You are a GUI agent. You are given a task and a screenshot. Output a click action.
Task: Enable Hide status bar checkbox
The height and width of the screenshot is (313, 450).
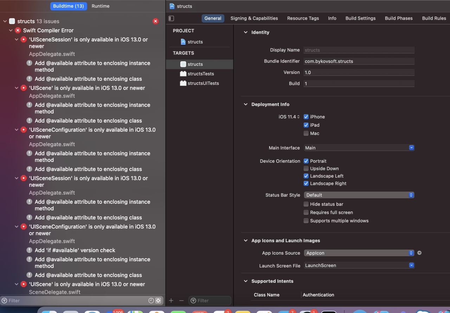[x=306, y=204]
